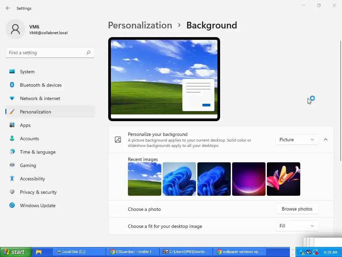
Task: Click the Recent images label
Action: tap(143, 159)
